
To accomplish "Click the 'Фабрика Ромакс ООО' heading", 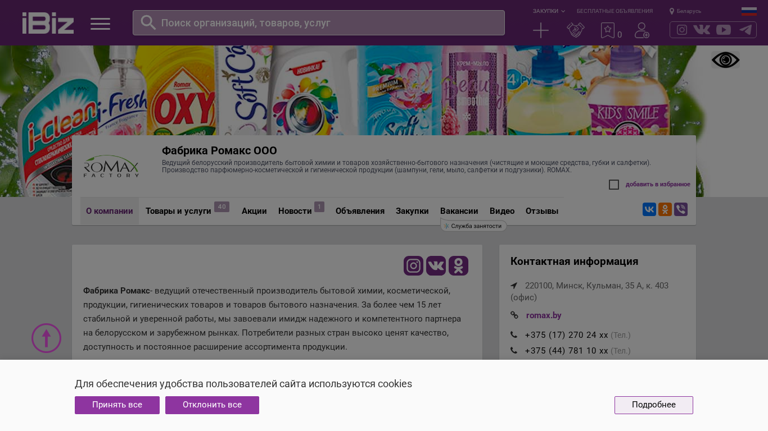I will pos(219,151).
